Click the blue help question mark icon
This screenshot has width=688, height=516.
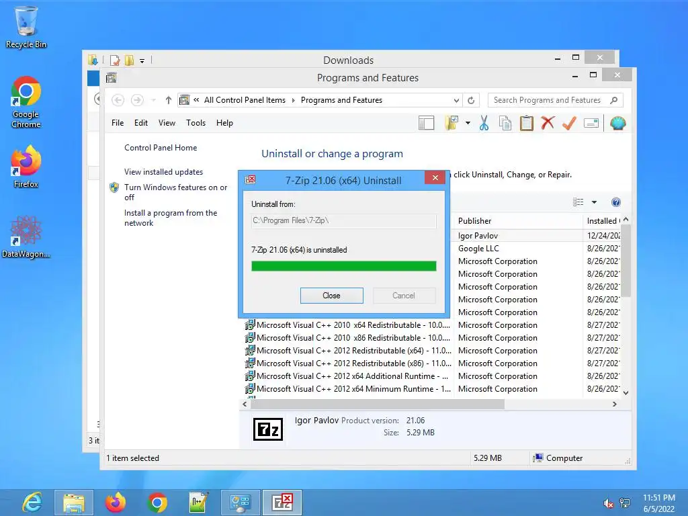pyautogui.click(x=616, y=202)
